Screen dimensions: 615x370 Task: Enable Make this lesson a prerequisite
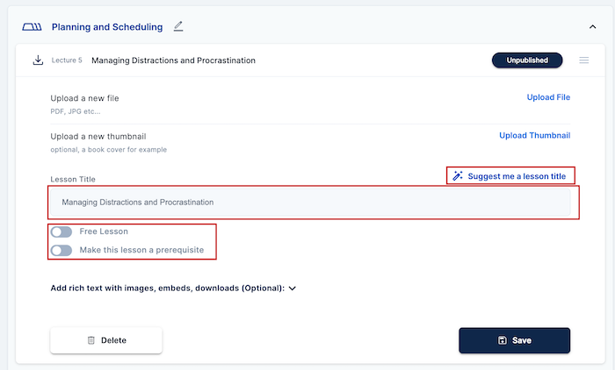61,250
